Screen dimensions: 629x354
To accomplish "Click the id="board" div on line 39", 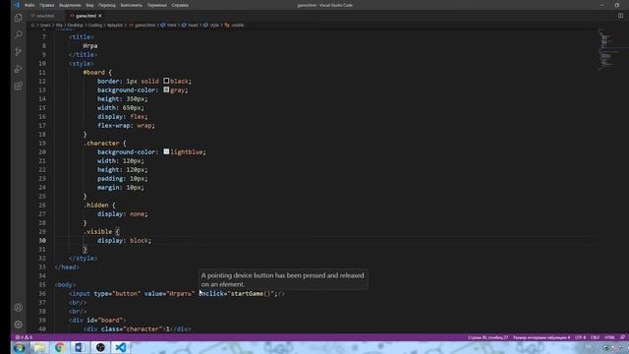I will [x=97, y=321].
